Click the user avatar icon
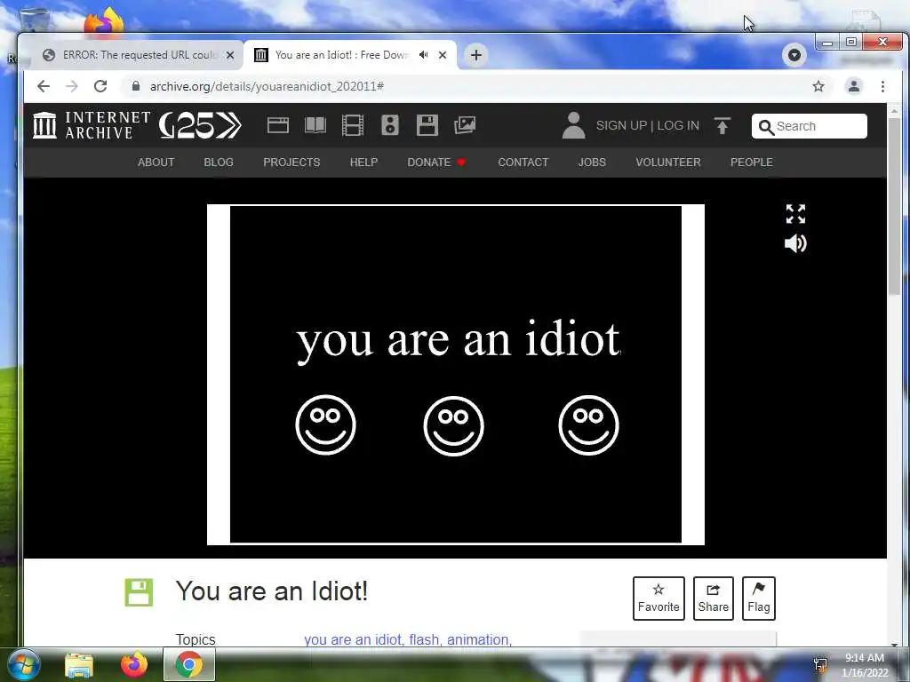Screen dimensions: 910x682 (x=573, y=125)
